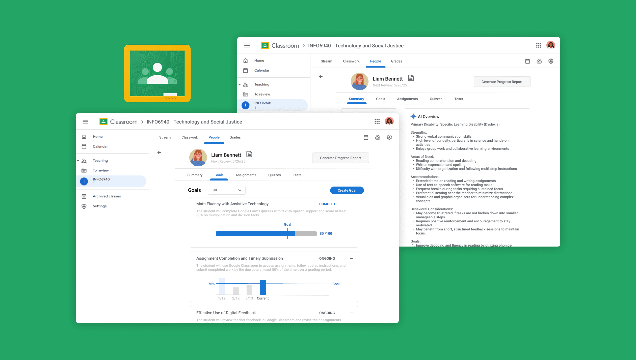The height and width of the screenshot is (360, 636).
Task: Collapse the Math Fluency goal card
Action: tap(351, 204)
